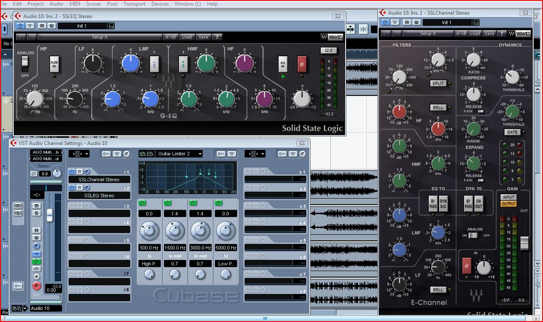The image size is (543, 322).
Task: Click SPLIT button in E-Channel filters
Action: click(x=438, y=83)
